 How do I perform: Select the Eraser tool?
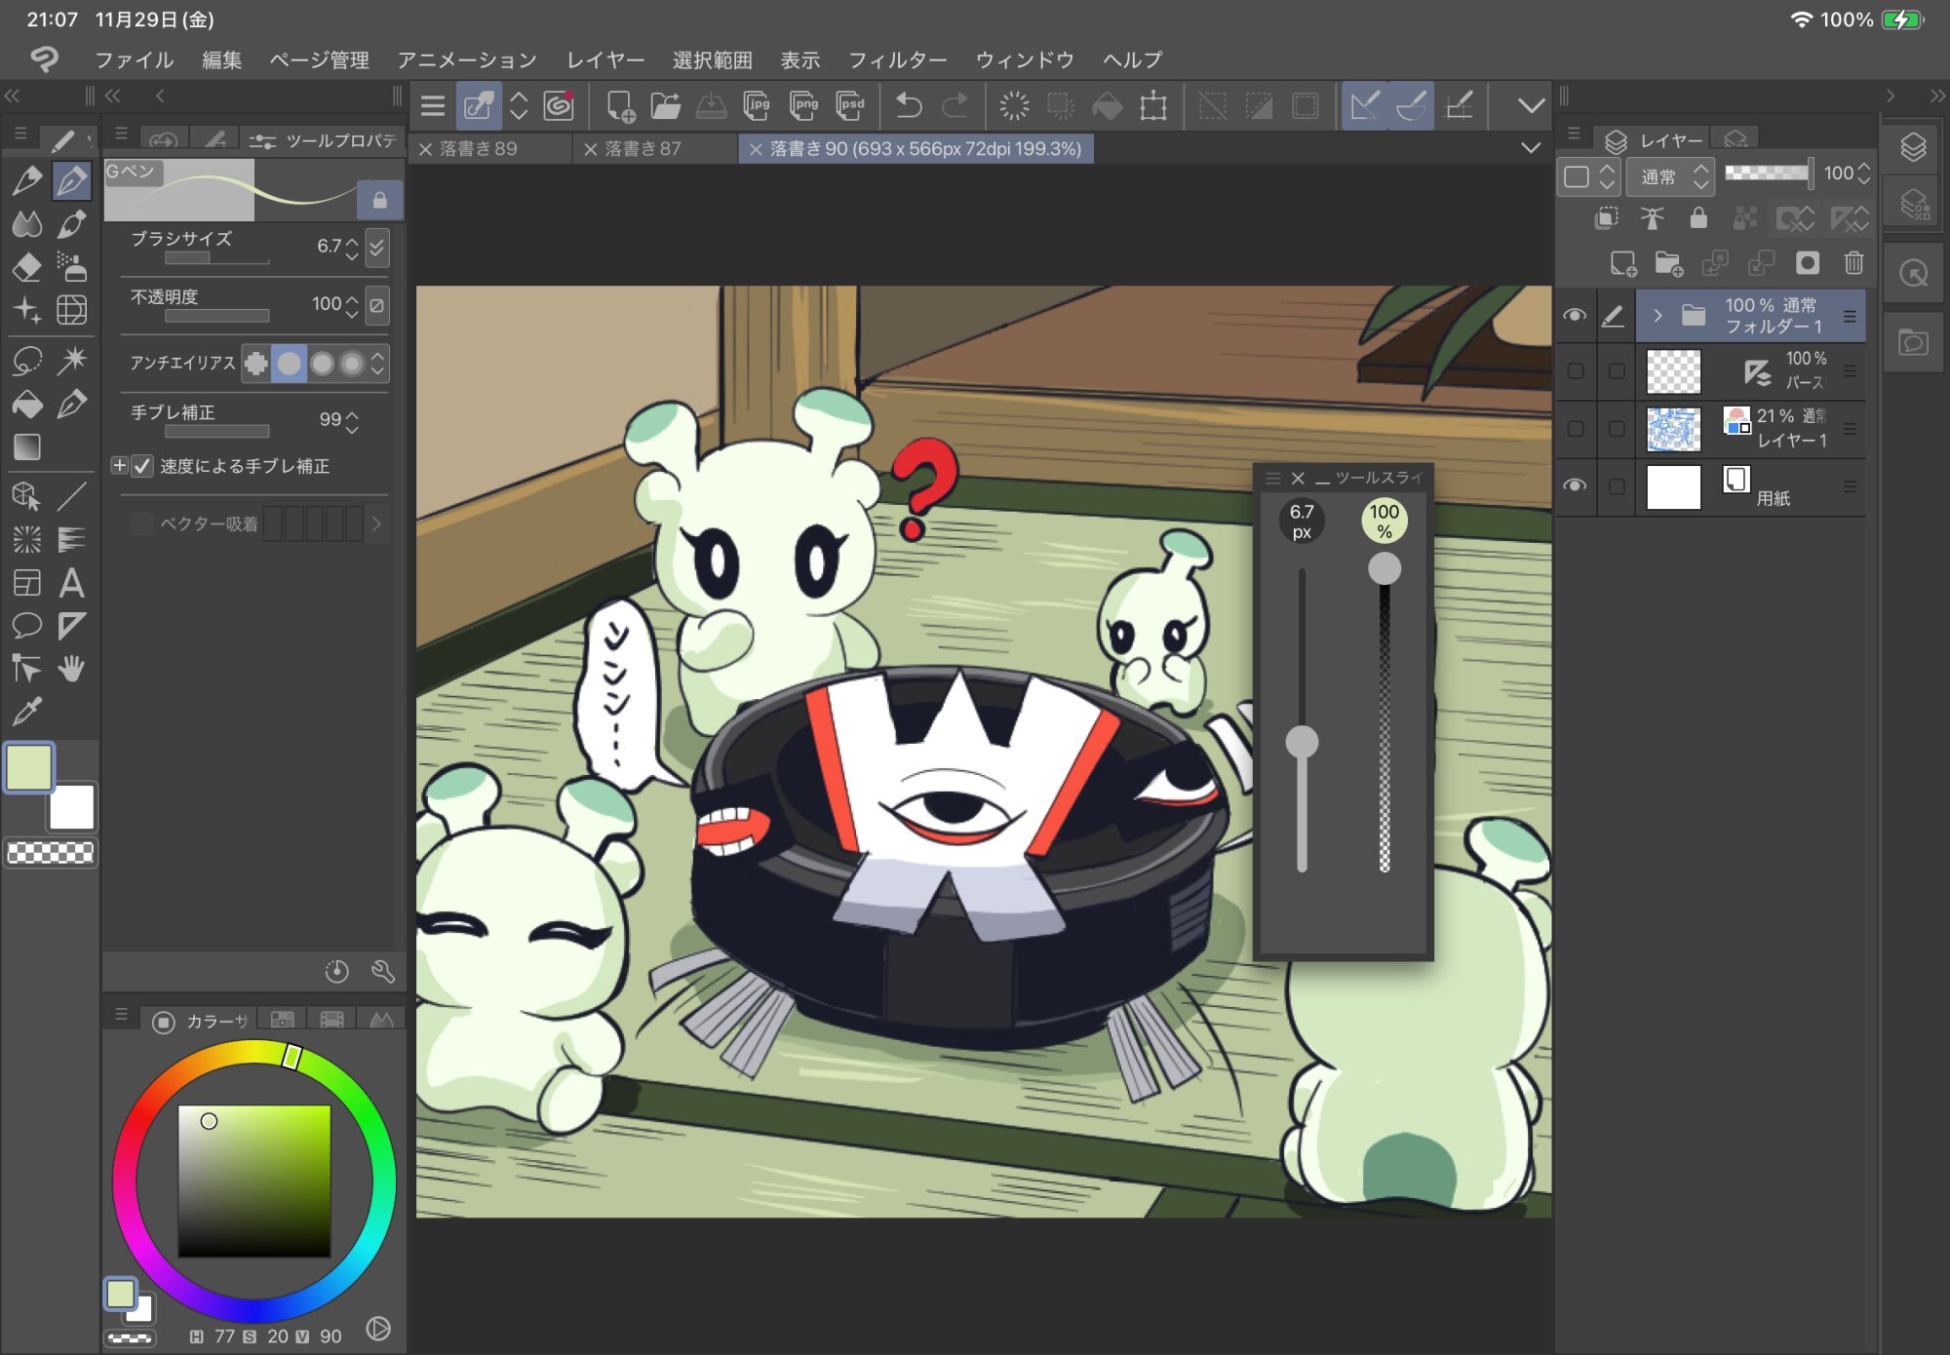pyautogui.click(x=27, y=267)
